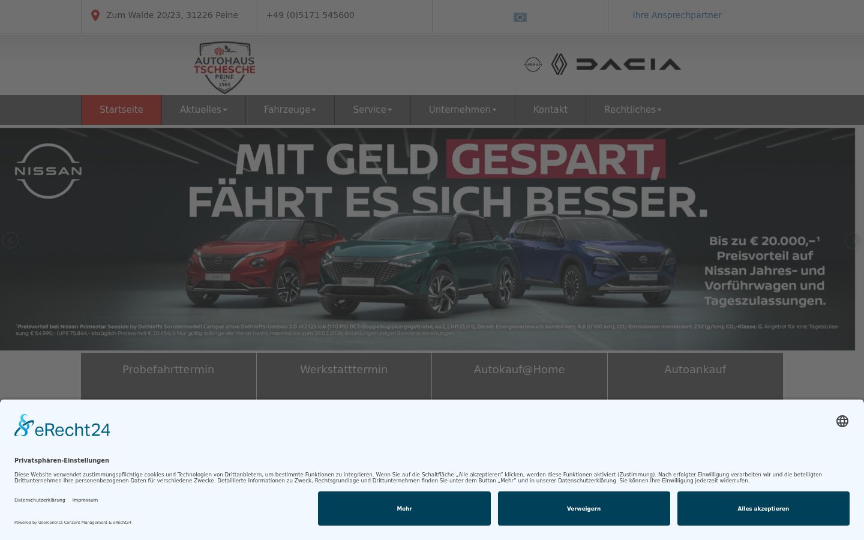Click the Nissan promotional banner image
This screenshot has height=540, width=864.
pyautogui.click(x=427, y=239)
